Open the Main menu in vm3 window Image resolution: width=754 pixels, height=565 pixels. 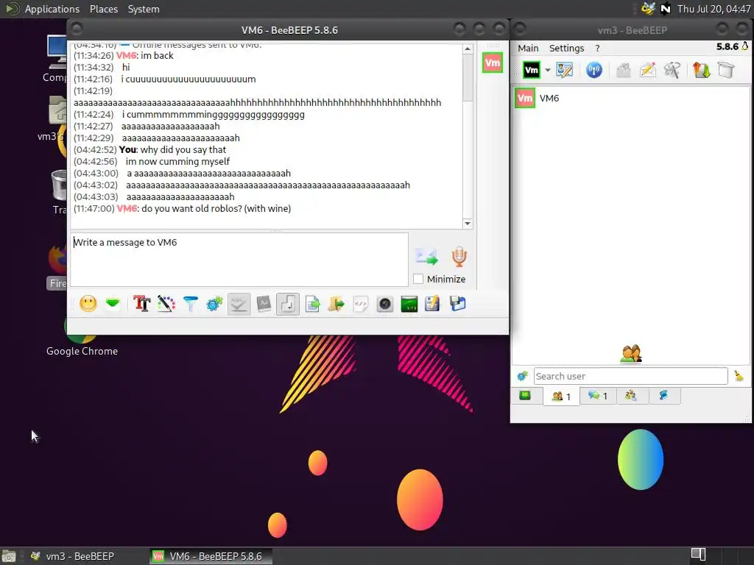click(x=528, y=48)
